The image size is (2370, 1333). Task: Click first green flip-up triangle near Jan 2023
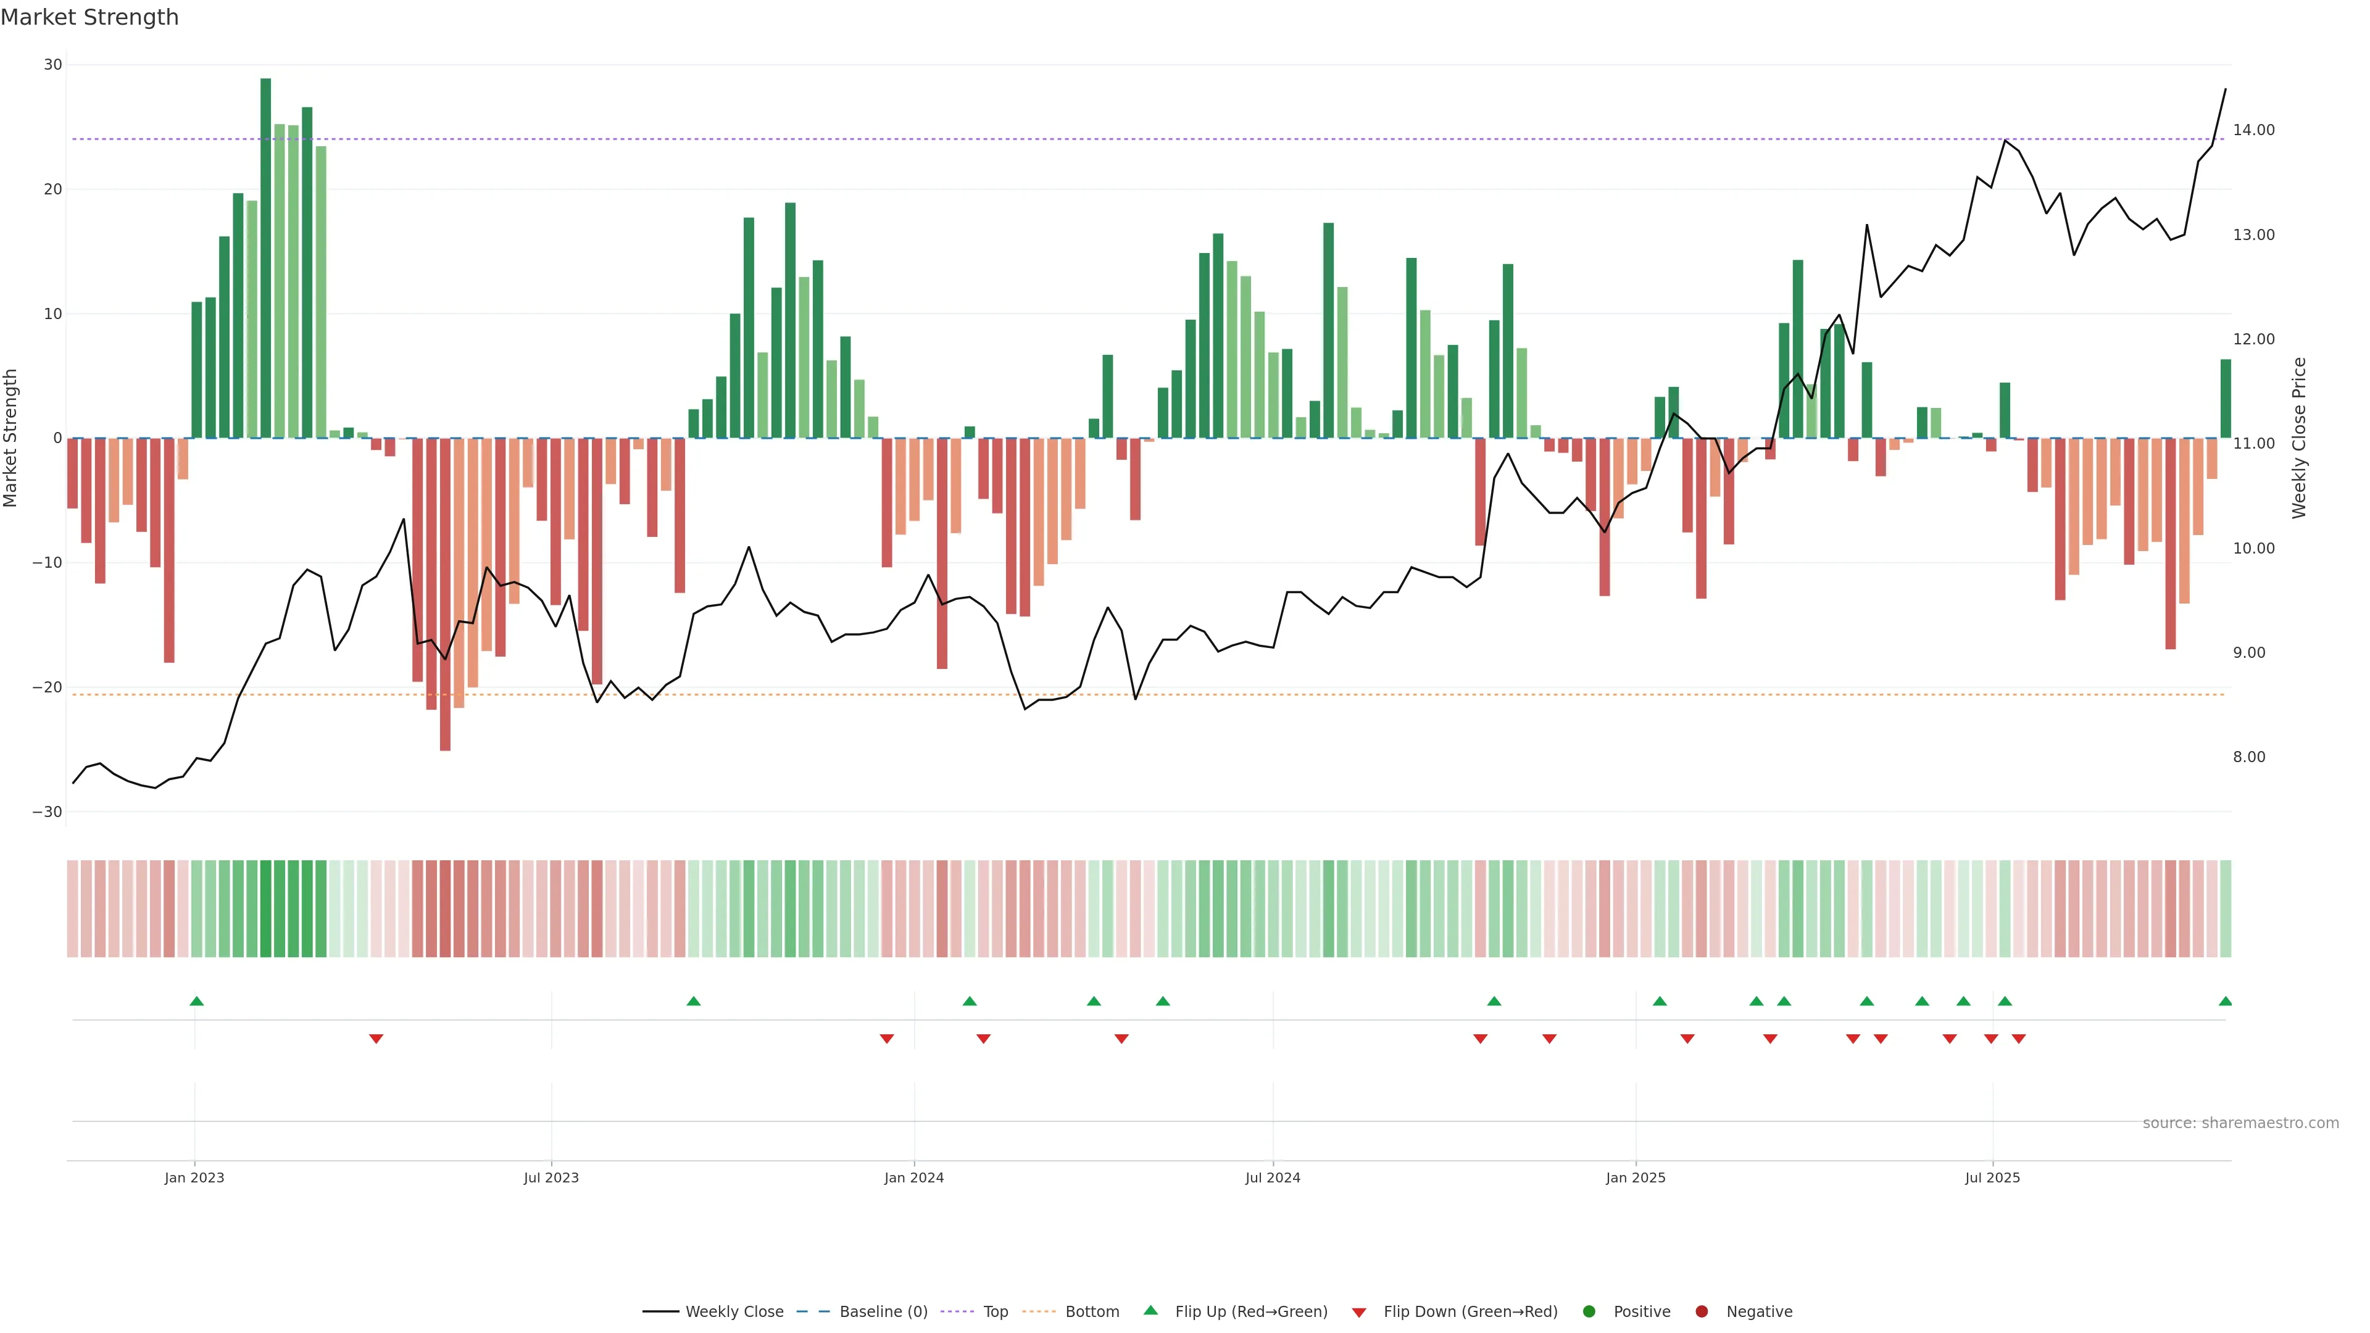pyautogui.click(x=196, y=1001)
